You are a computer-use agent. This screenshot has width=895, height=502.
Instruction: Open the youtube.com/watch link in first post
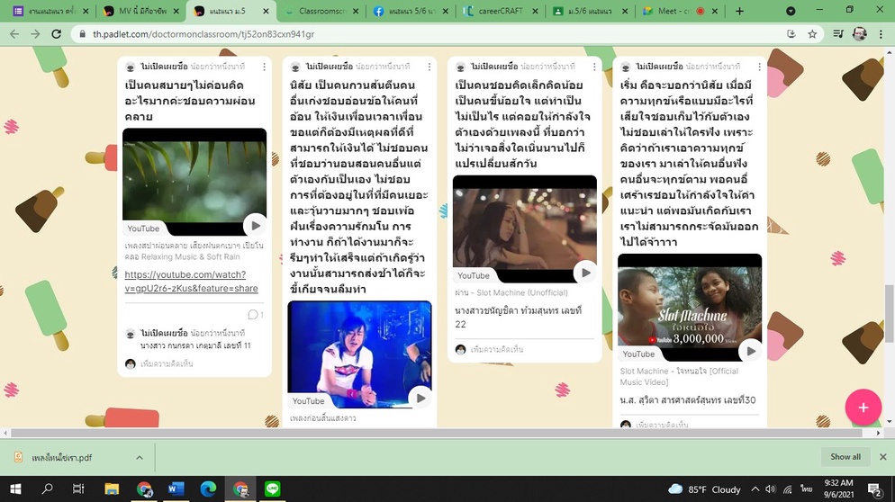pyautogui.click(x=191, y=282)
